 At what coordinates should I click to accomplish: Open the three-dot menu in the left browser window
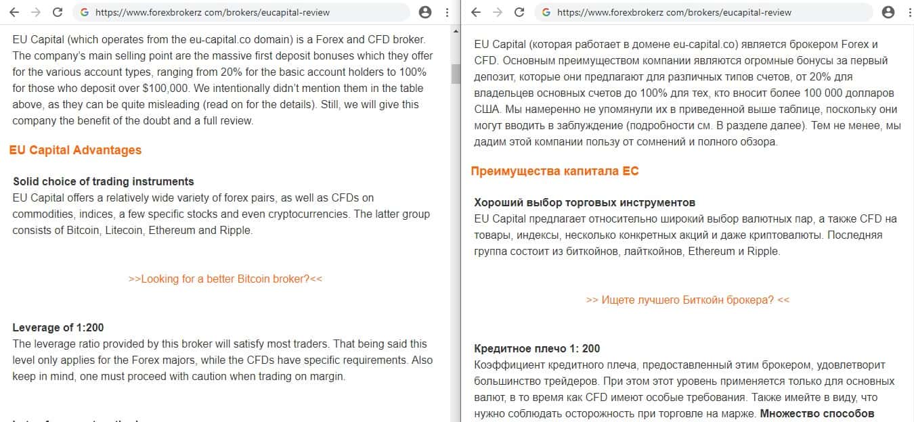pos(447,12)
